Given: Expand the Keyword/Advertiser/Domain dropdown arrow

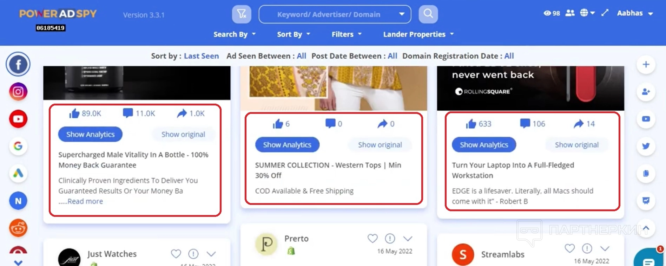Looking at the screenshot, I should coord(402,14).
